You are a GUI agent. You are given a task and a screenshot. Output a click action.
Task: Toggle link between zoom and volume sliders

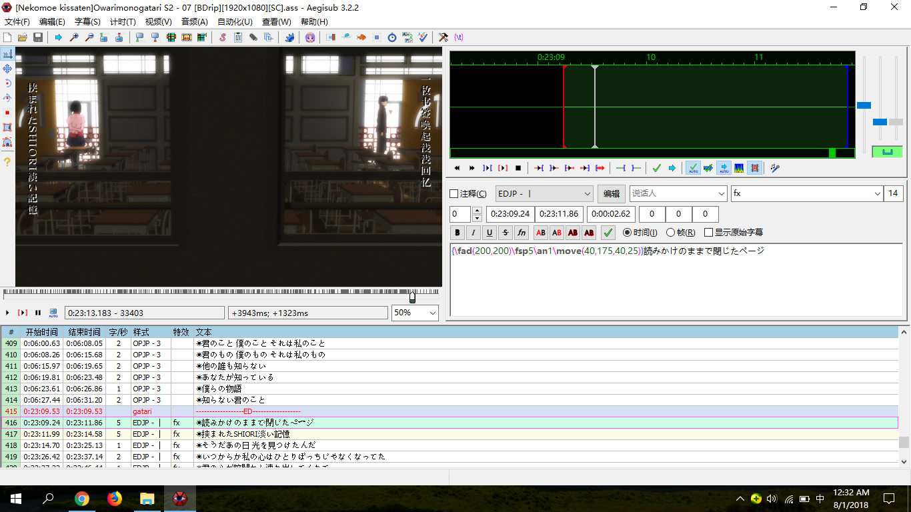point(887,151)
